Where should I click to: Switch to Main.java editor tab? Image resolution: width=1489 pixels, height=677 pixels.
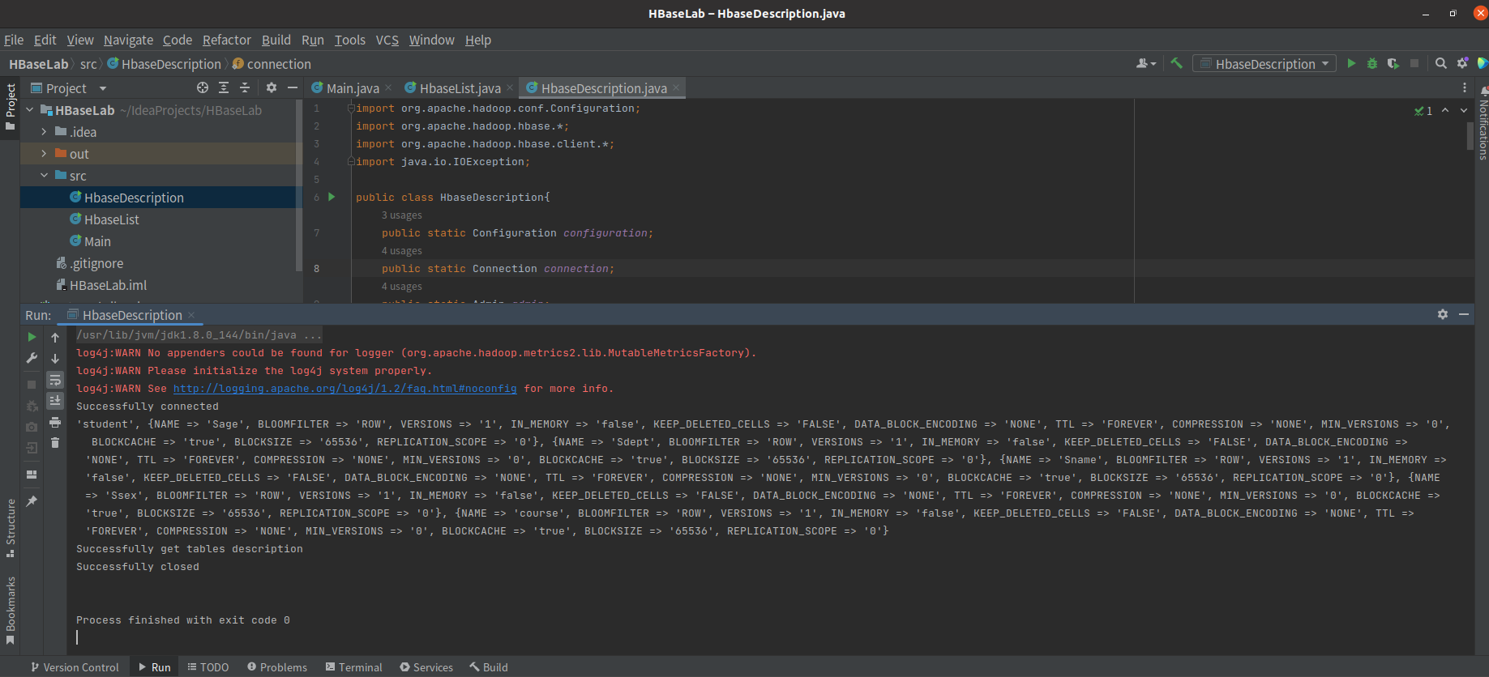click(x=352, y=88)
